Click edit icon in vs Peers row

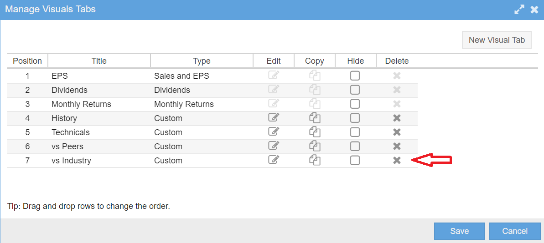click(274, 146)
